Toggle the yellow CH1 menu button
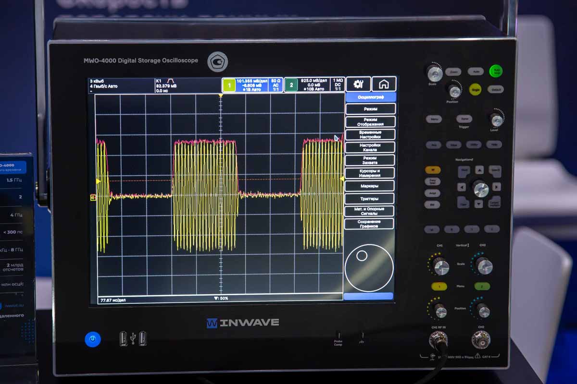The image size is (577, 384). [439, 286]
